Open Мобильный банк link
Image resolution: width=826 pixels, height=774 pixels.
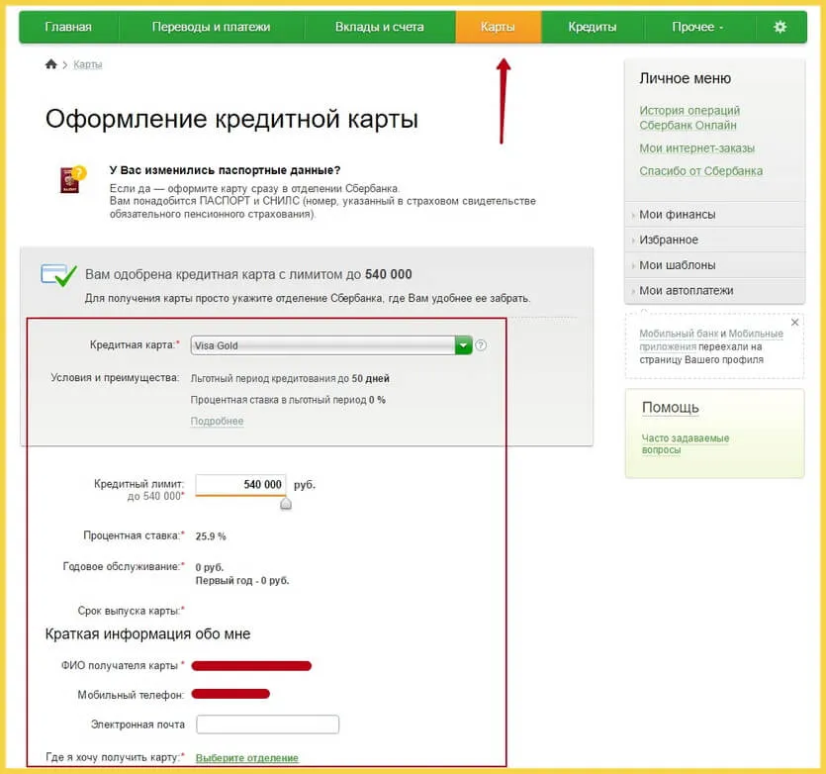[679, 334]
